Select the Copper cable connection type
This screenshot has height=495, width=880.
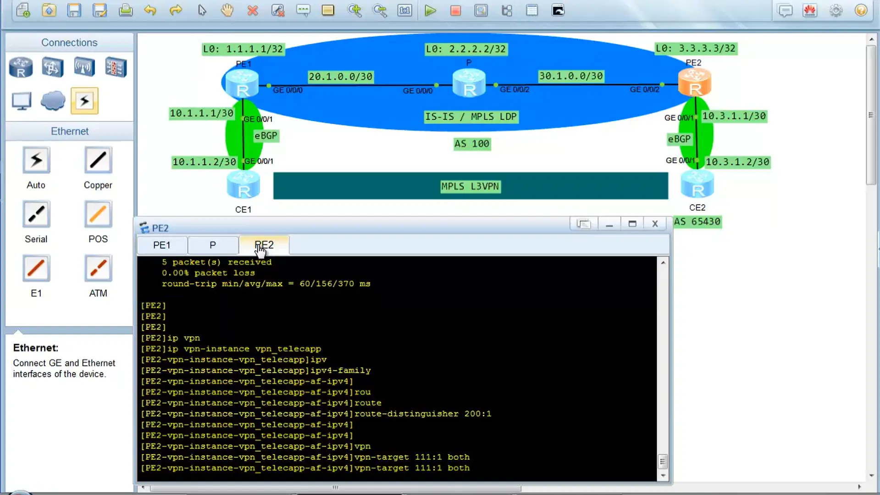click(98, 160)
